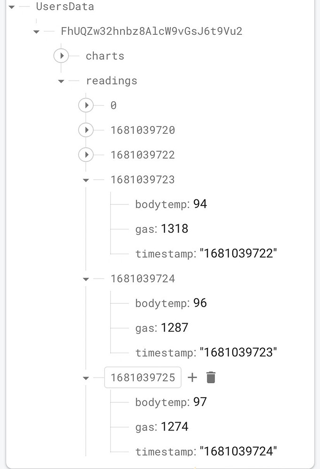Collapse the FhUQZw32hnbz8AlcW9vGsJ6t9Vu2 node

click(37, 31)
